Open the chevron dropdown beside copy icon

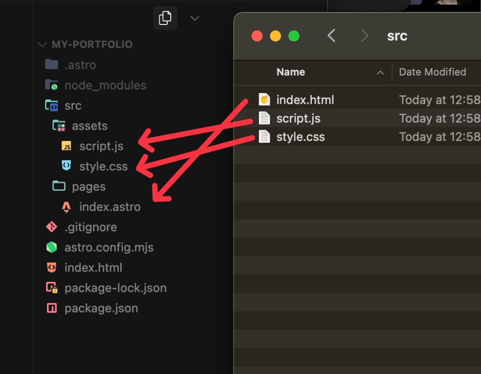click(194, 18)
